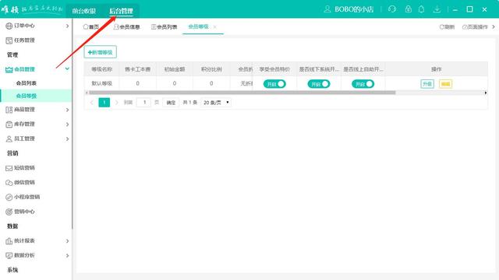Switch to the 会员列表 page tab
499x280 pixels.
[165, 27]
